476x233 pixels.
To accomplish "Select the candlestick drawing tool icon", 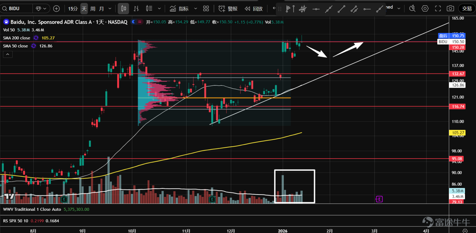I will pos(303,9).
